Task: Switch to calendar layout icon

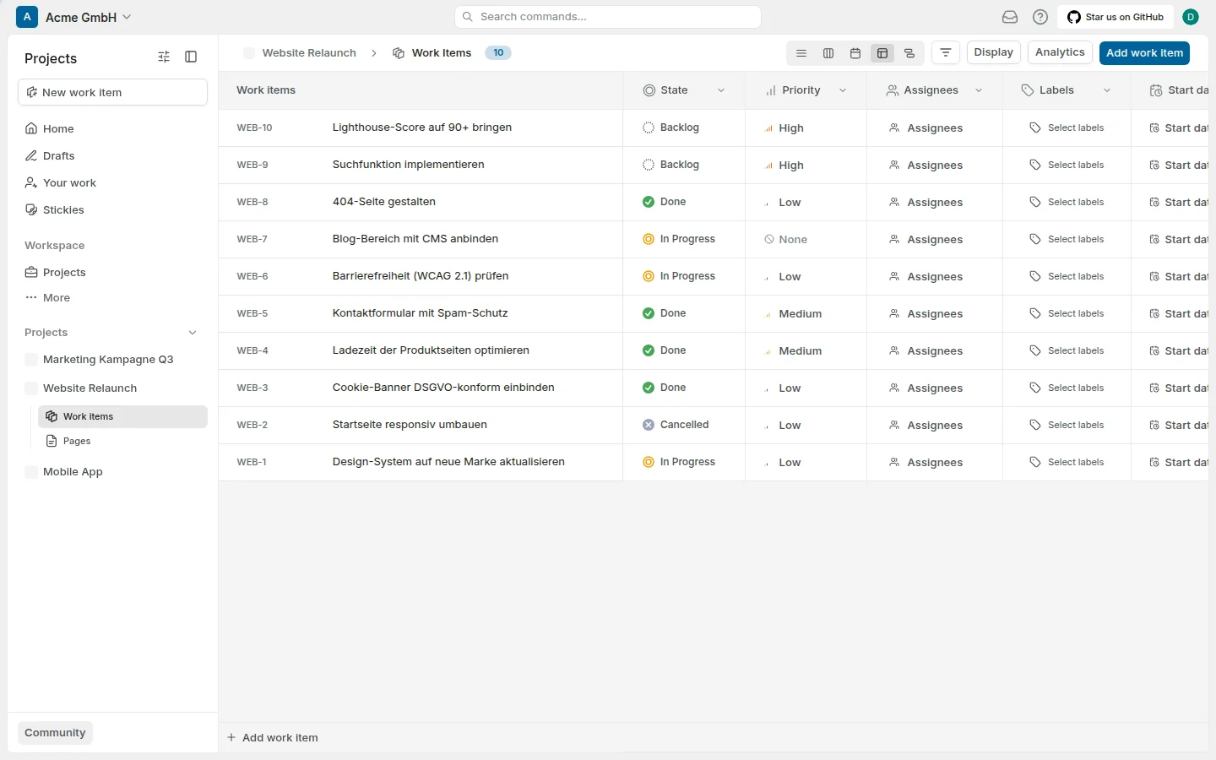Action: point(855,53)
